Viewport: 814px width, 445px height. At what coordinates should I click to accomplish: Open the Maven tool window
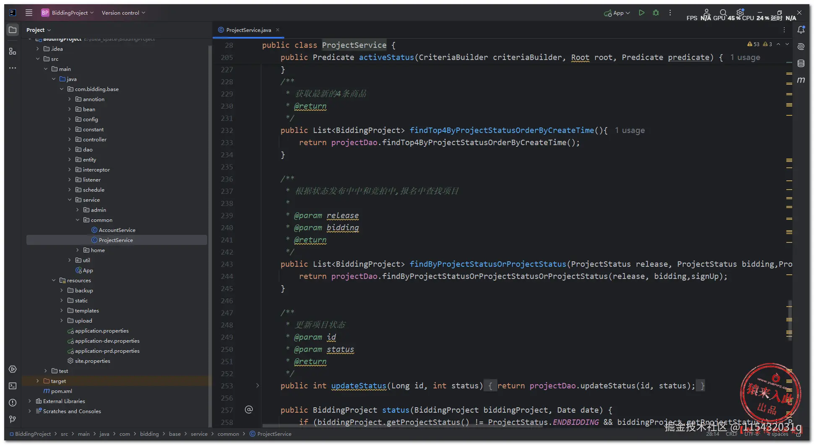tap(801, 80)
